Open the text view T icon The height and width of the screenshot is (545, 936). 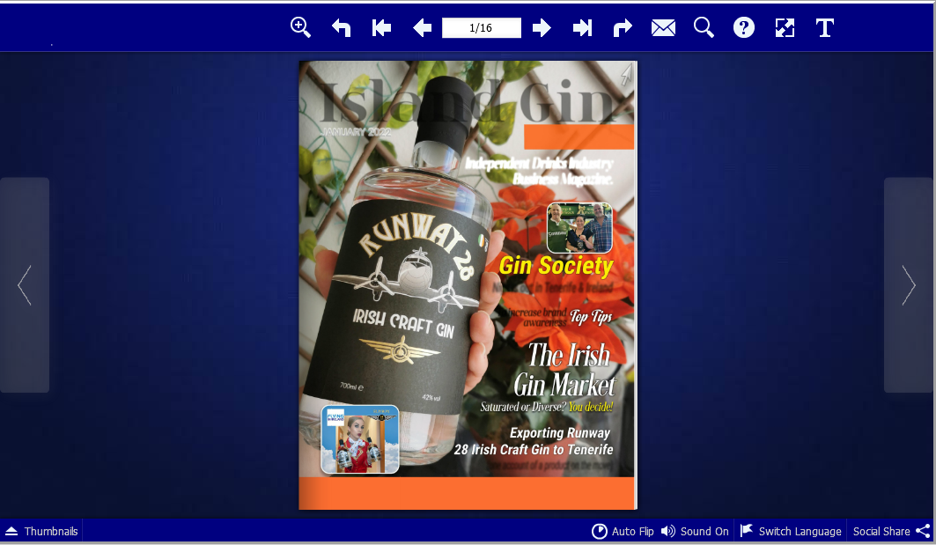pos(825,27)
